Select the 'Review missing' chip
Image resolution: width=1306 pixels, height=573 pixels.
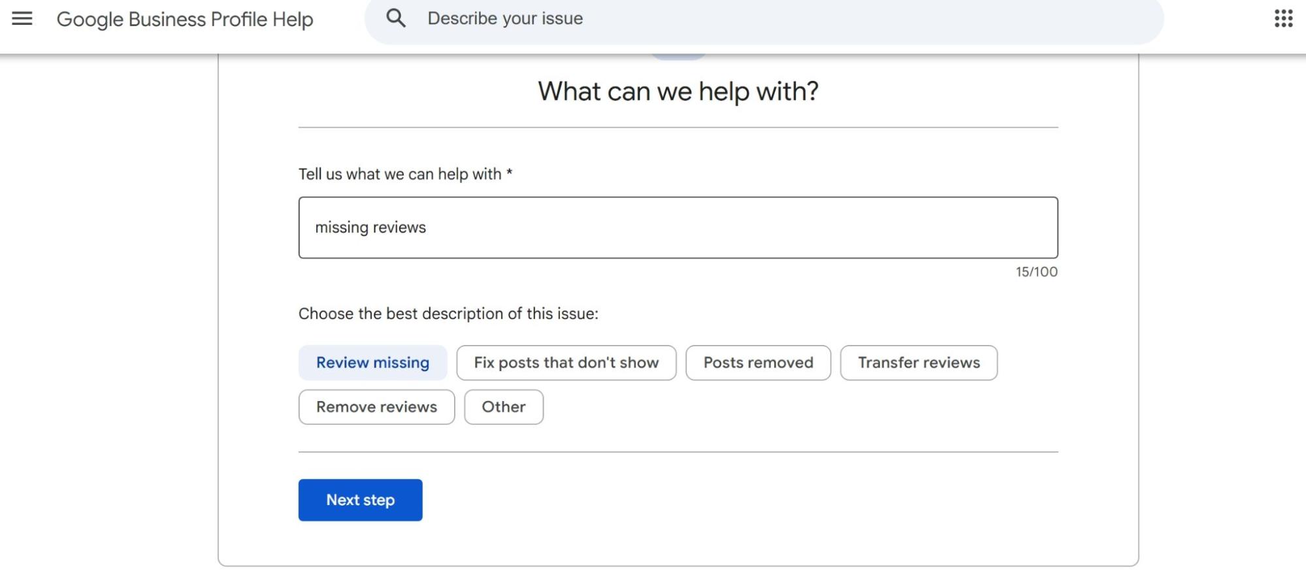(372, 363)
